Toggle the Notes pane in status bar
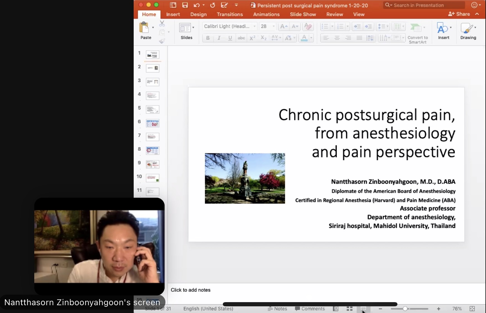This screenshot has width=486, height=313. point(277,309)
